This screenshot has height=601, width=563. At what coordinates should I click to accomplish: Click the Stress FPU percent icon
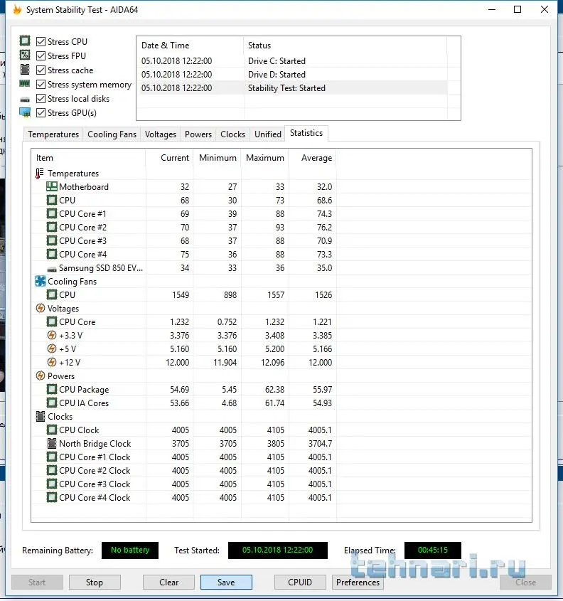(25, 55)
